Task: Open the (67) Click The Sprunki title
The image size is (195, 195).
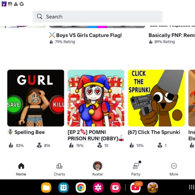Action: tap(154, 132)
